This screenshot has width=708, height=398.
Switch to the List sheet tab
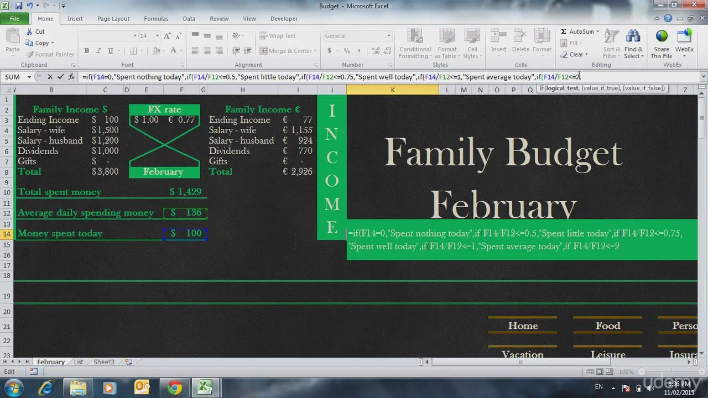[79, 362]
